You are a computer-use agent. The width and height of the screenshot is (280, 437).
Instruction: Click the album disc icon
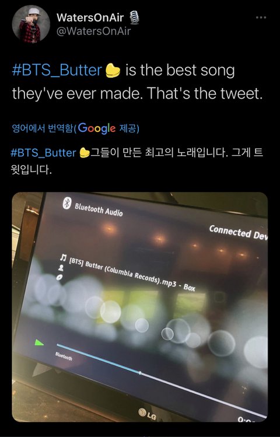coord(59,277)
